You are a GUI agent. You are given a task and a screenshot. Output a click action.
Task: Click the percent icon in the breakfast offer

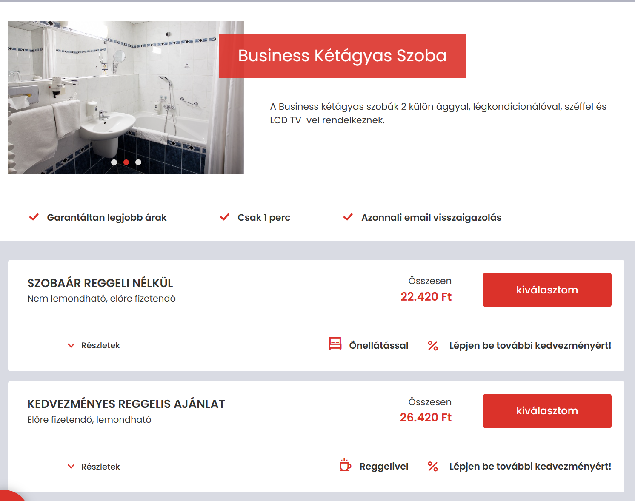433,467
